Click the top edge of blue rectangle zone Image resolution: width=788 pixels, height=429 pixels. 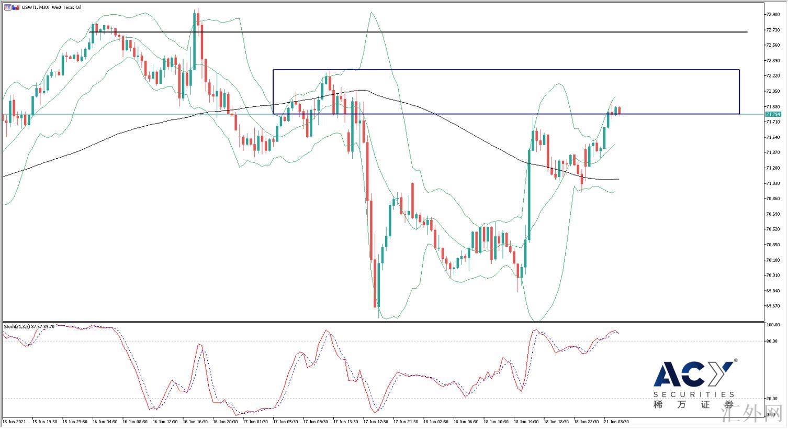(505, 70)
